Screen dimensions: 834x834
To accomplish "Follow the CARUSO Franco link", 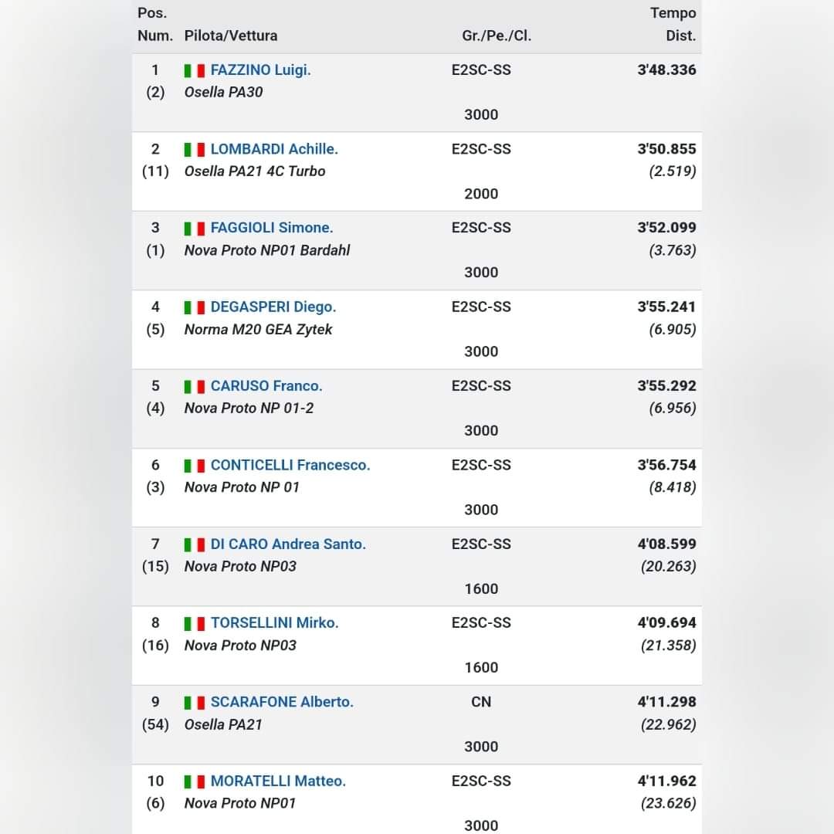I will pos(266,386).
